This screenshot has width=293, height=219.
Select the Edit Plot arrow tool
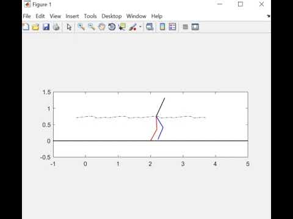69,27
